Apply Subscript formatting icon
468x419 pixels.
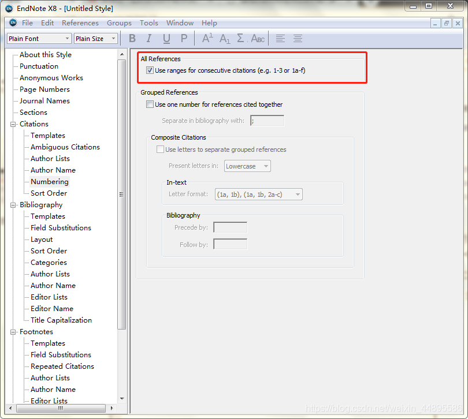(225, 39)
